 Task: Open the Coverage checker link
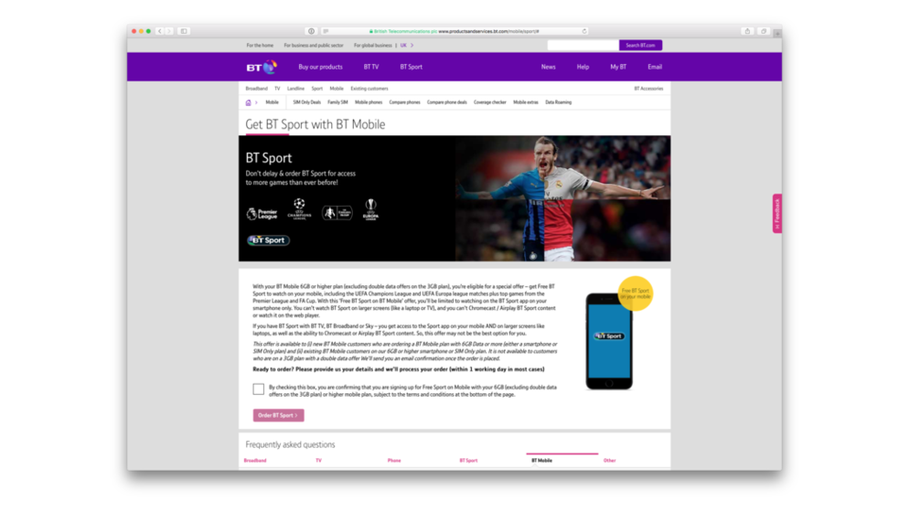[x=490, y=102]
